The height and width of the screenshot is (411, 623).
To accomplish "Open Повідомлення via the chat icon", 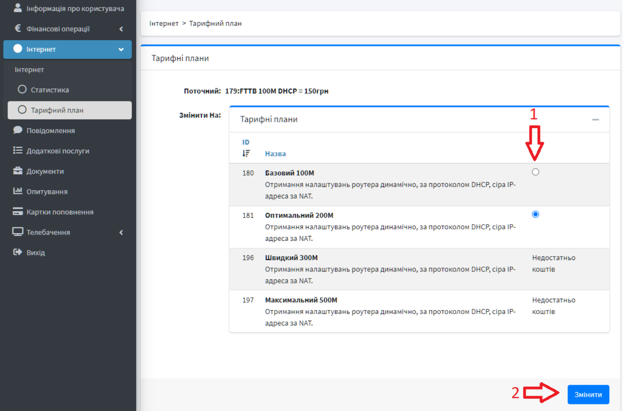I will (x=17, y=130).
